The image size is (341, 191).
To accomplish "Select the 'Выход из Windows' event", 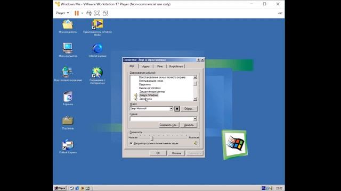I will tap(150, 88).
